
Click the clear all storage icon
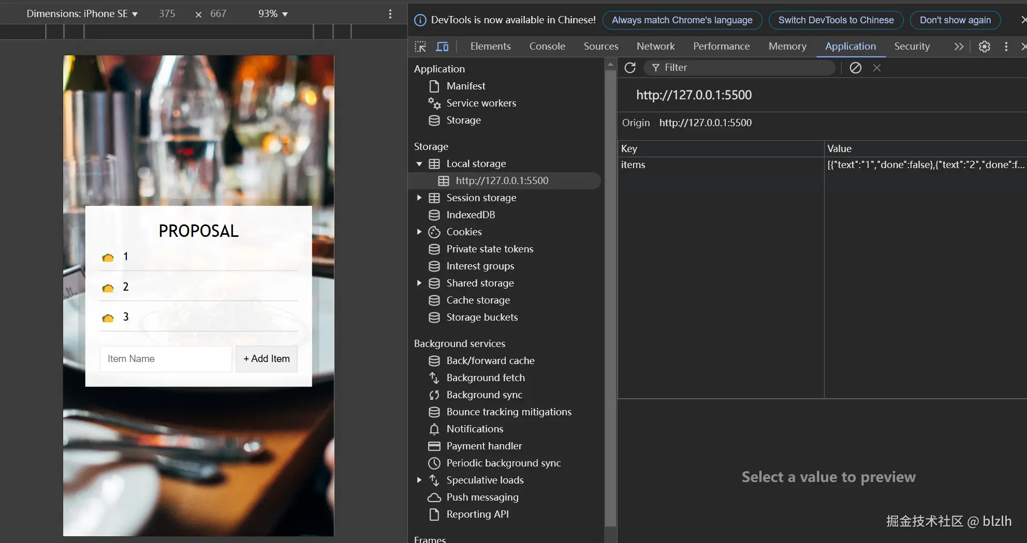pyautogui.click(x=856, y=68)
